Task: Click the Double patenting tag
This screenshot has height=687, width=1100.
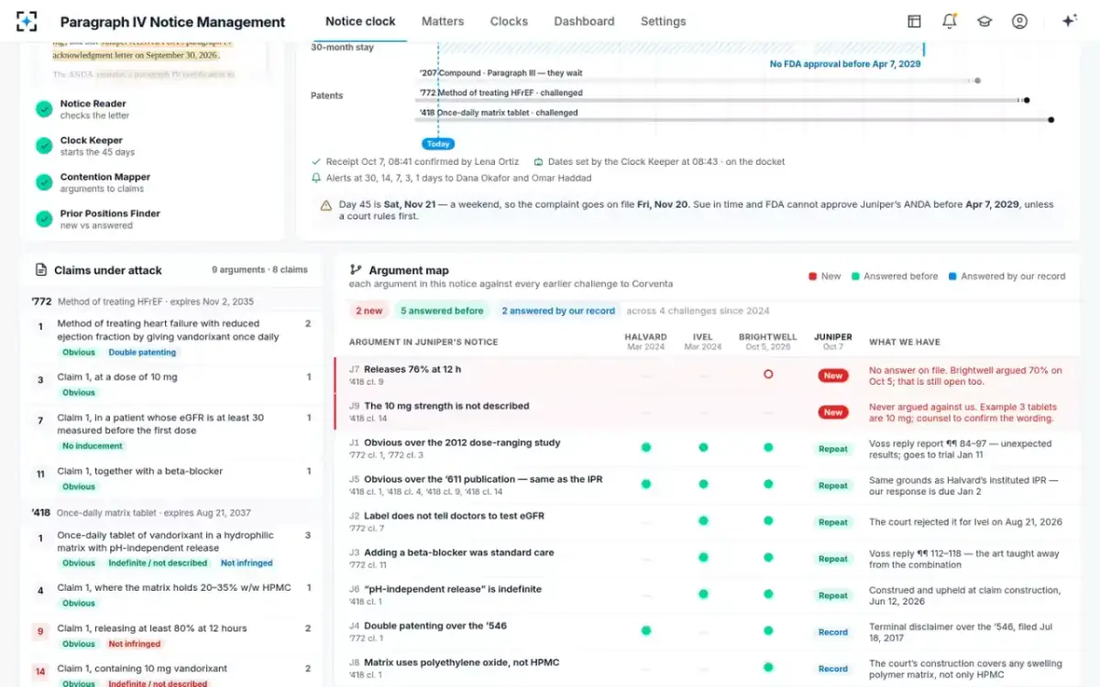Action: 142,352
